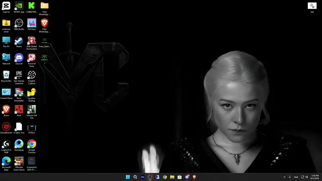Viewport: 322px width, 181px height.
Task: Open the ENG language switcher
Action: (x=296, y=177)
